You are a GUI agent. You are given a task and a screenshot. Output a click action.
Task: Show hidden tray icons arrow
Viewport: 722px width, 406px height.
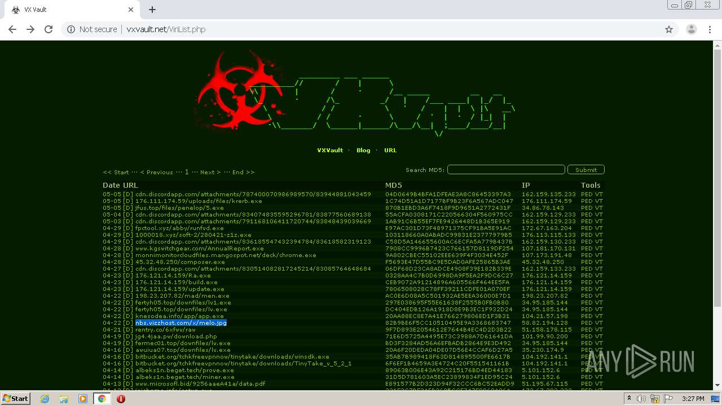(630, 399)
